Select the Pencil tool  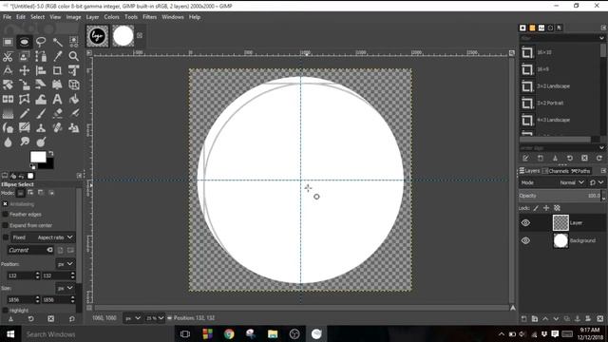(x=24, y=114)
